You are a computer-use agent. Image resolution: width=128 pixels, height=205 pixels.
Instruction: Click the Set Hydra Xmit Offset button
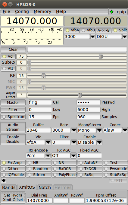tap(13, 197)
